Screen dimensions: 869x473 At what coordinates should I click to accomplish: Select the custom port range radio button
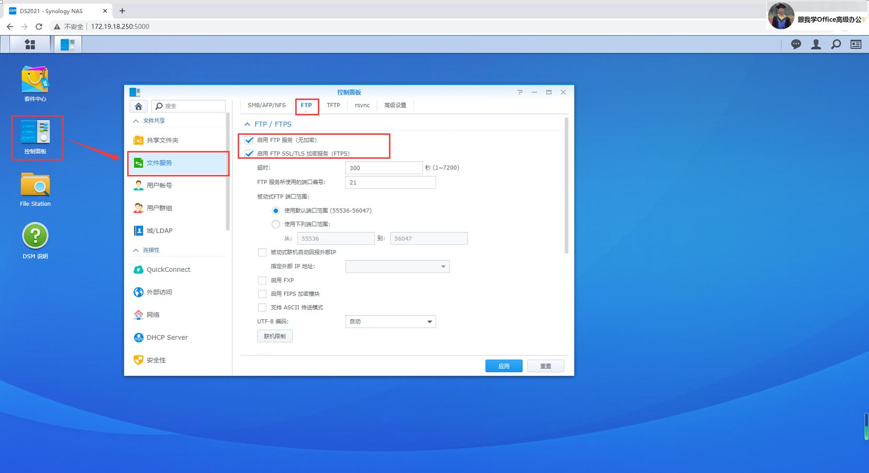click(x=276, y=224)
